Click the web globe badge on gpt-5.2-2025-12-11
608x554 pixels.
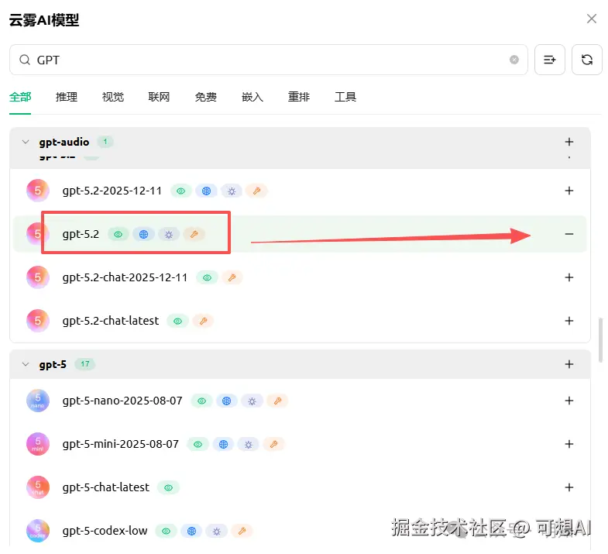[x=206, y=191]
